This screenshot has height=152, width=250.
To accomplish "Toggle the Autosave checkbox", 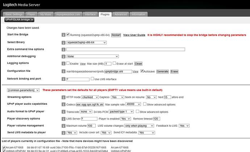I will click(x=142, y=71).
